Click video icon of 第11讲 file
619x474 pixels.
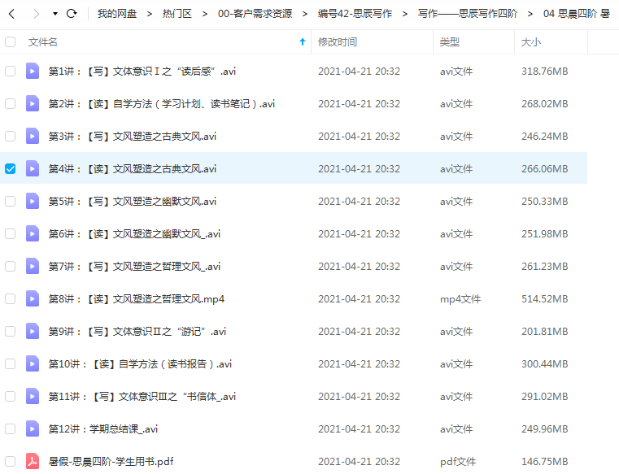(x=33, y=396)
